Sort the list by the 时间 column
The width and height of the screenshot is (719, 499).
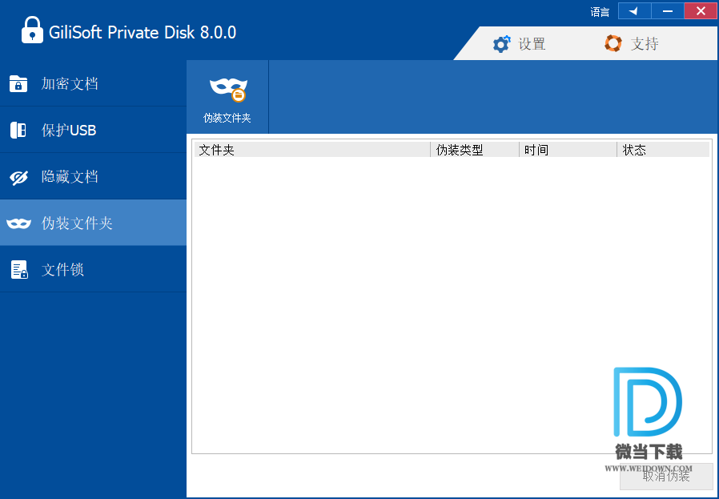pyautogui.click(x=568, y=150)
